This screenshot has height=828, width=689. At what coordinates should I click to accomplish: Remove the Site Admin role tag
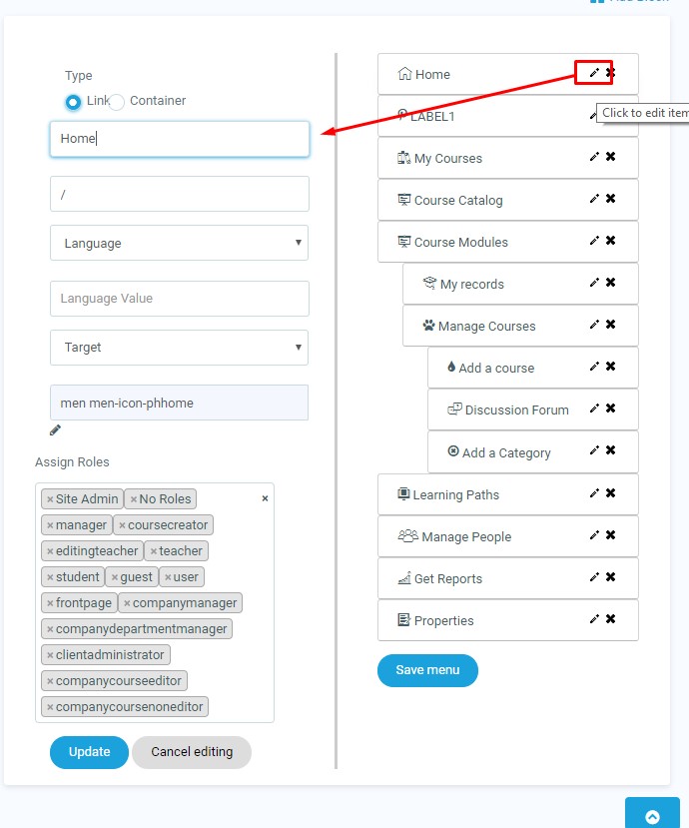click(50, 499)
